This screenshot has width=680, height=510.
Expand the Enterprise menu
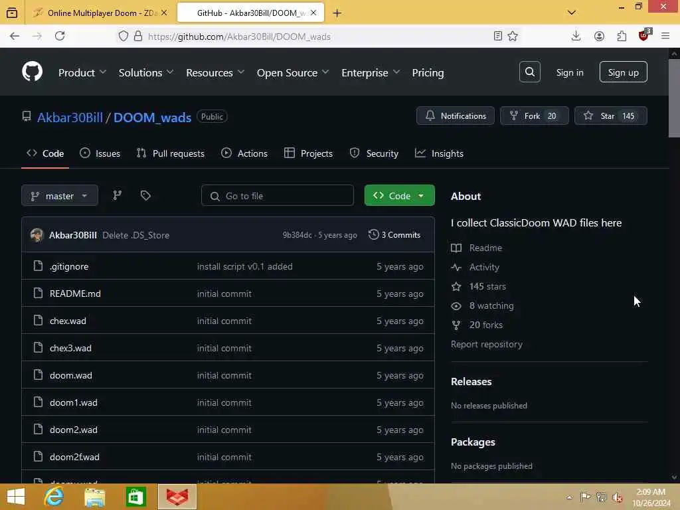click(371, 72)
